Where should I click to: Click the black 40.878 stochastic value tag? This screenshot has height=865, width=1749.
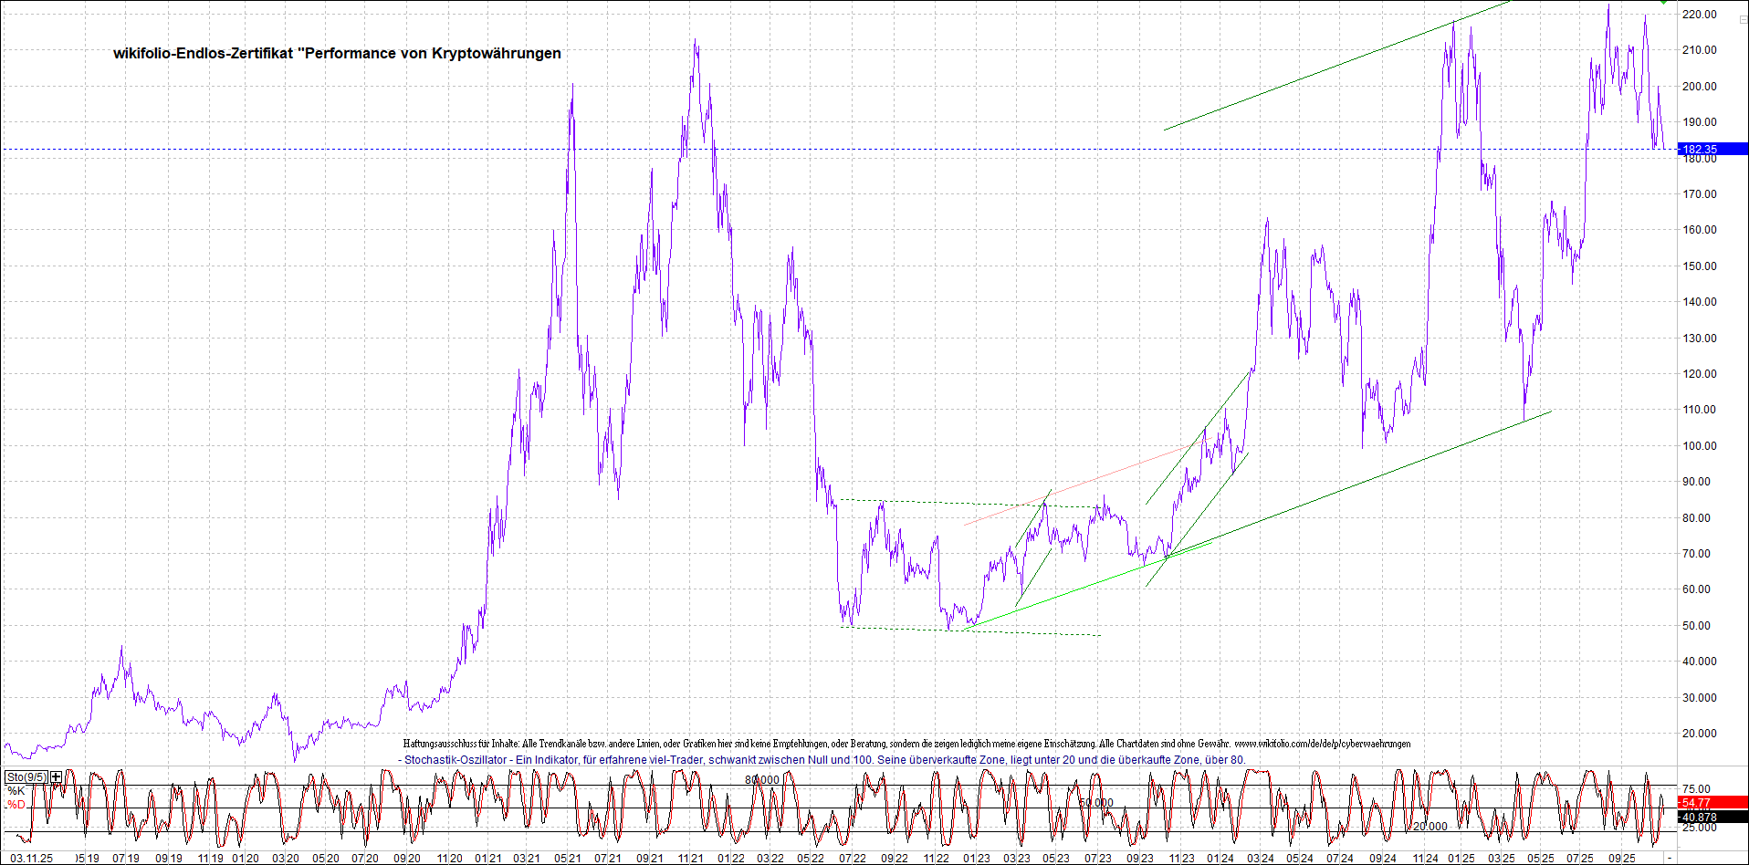1712,818
